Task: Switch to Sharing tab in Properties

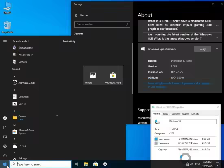Action: [x=186, y=114]
